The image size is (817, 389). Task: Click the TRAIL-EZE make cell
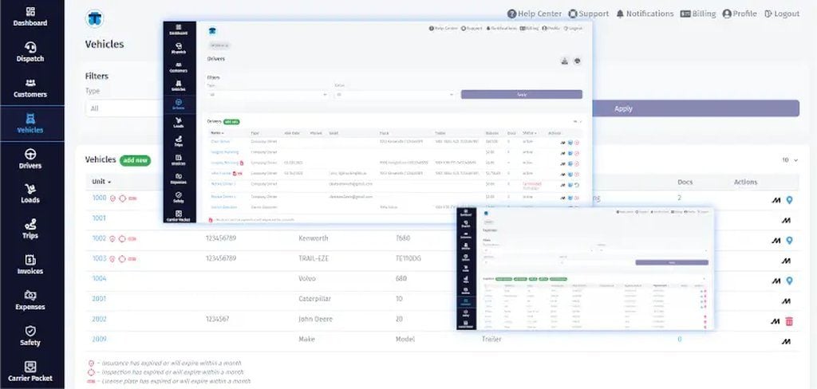315,259
